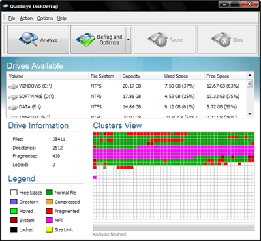
Task: Click the Directories count '2512'
Action: point(57,148)
